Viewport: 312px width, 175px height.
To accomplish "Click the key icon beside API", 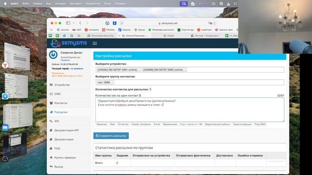I will tap(51, 121).
